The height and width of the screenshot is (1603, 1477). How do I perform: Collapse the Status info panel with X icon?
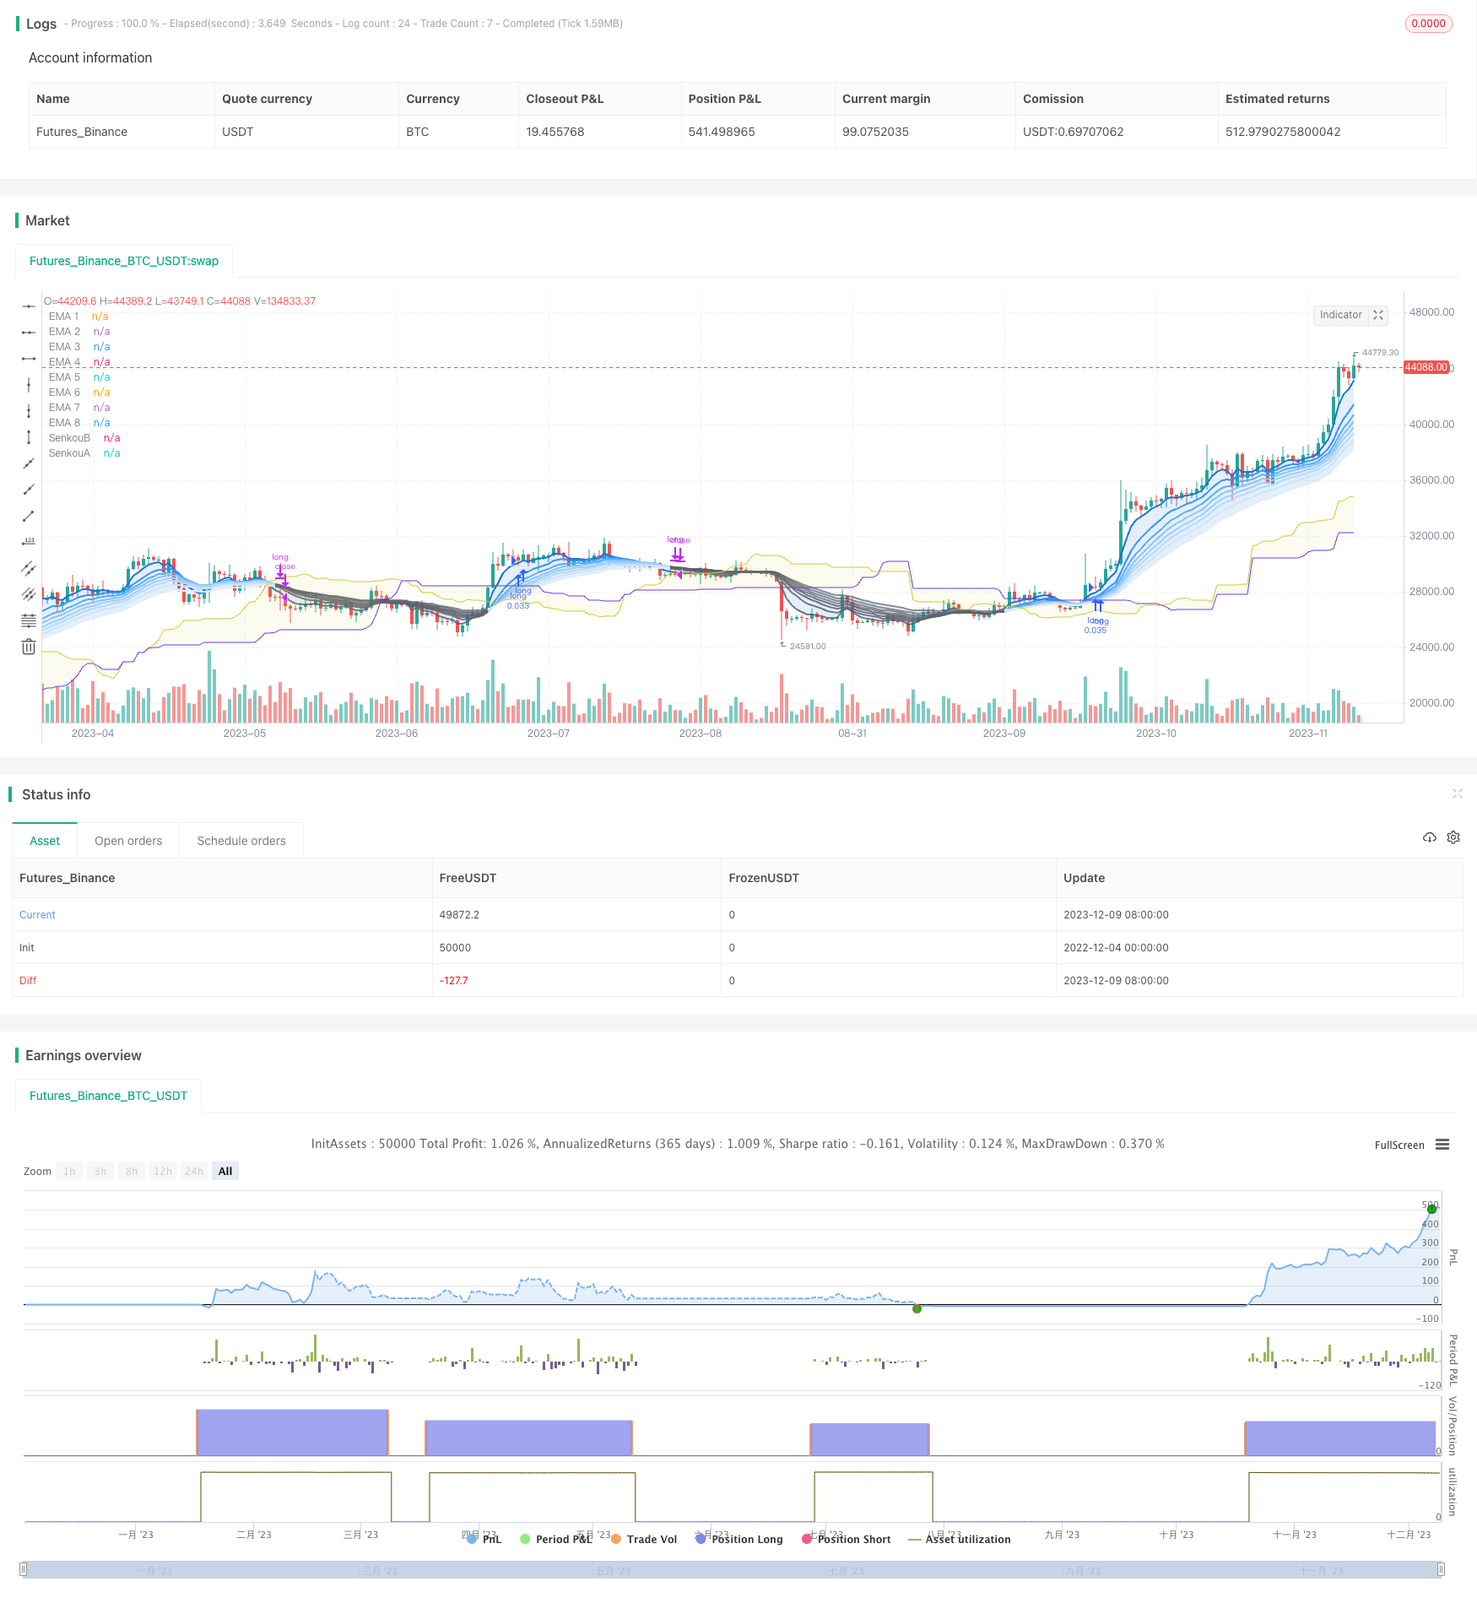[x=1457, y=793]
